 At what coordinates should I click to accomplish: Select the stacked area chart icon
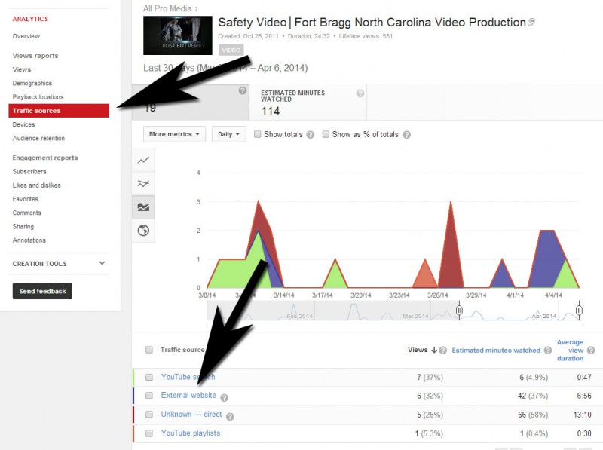(x=143, y=207)
